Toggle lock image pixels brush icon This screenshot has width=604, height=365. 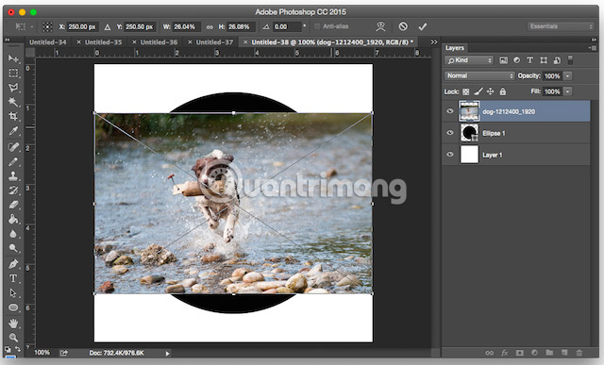[x=478, y=91]
